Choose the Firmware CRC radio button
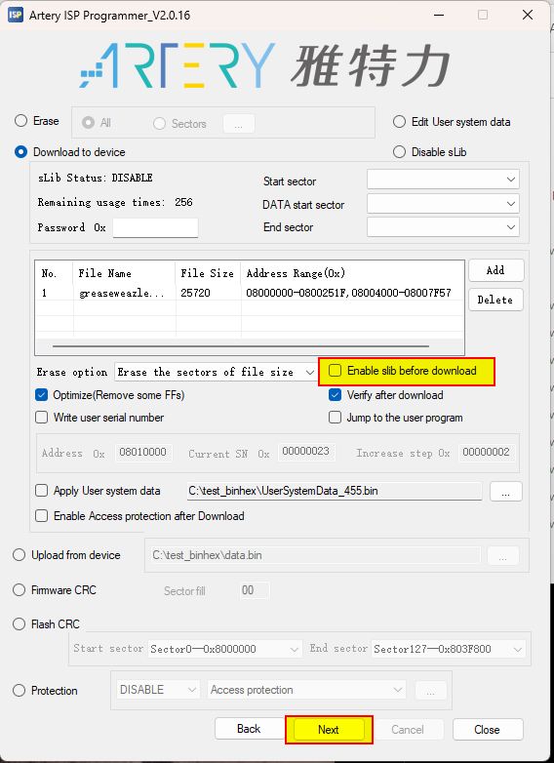 point(19,590)
